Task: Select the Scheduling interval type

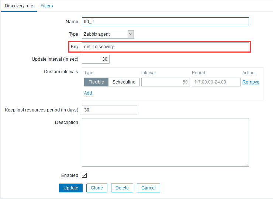Action: click(x=124, y=82)
